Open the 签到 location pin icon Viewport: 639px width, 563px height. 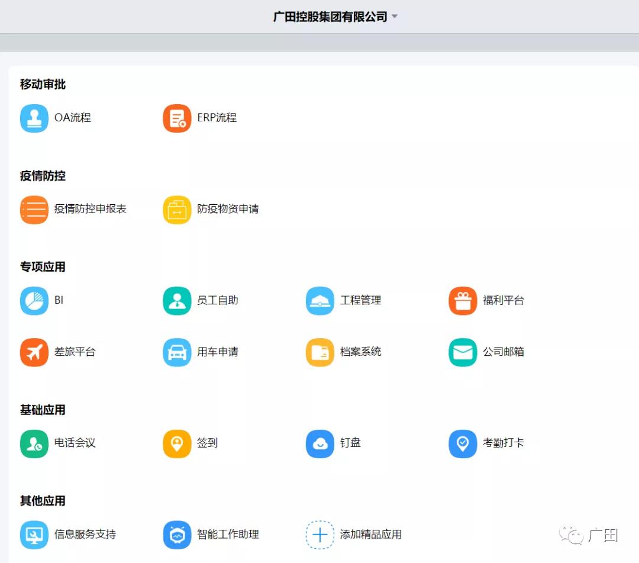coord(177,443)
